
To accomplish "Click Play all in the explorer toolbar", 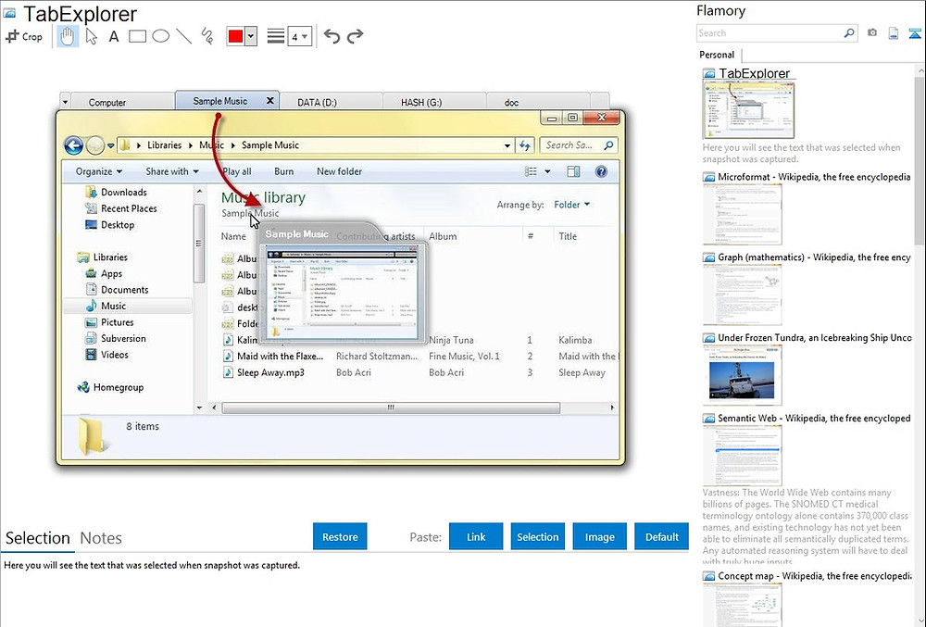I will pos(237,172).
